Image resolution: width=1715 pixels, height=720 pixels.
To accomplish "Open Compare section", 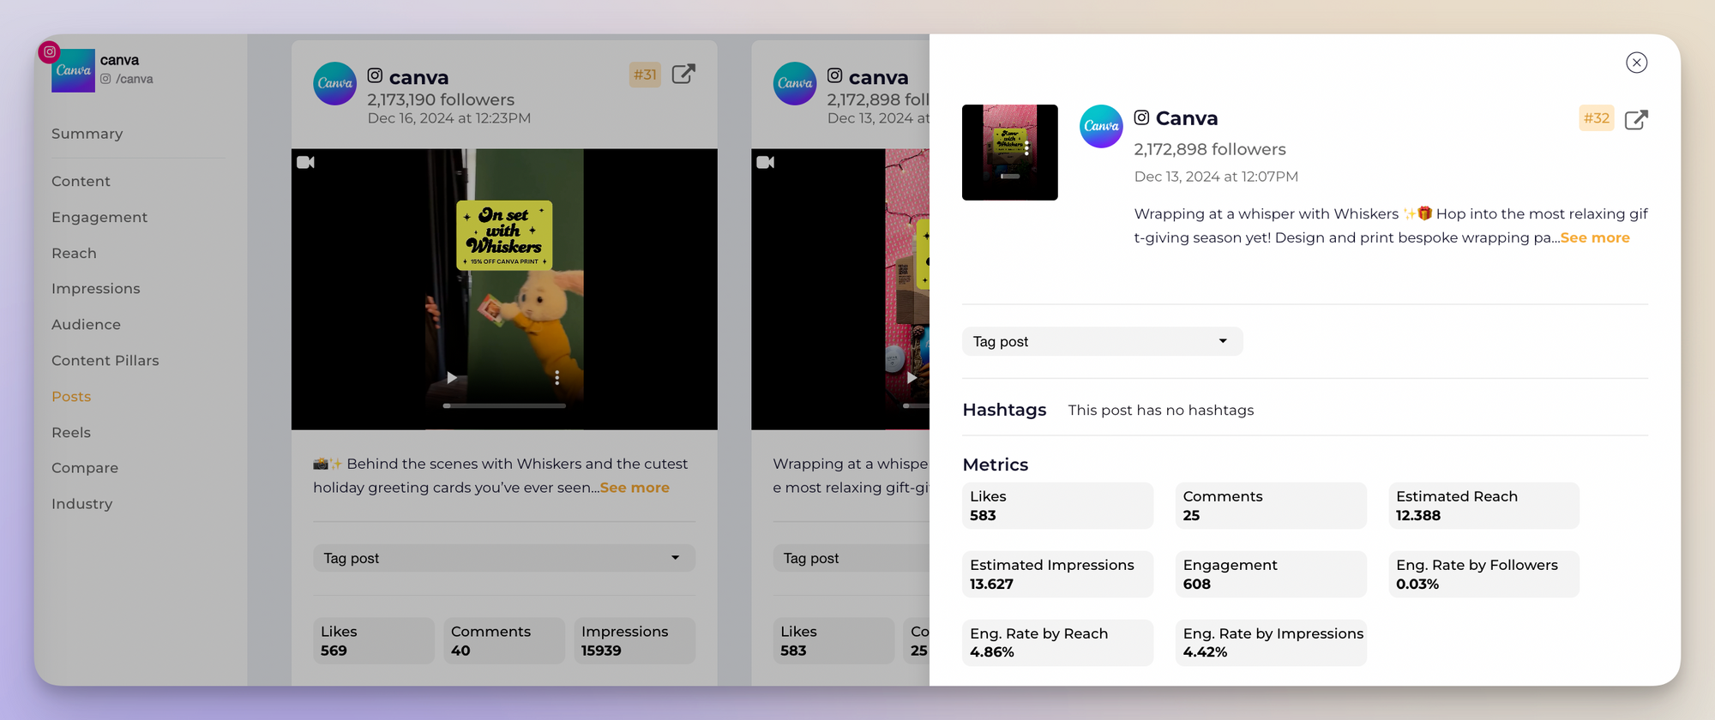I will pyautogui.click(x=85, y=468).
